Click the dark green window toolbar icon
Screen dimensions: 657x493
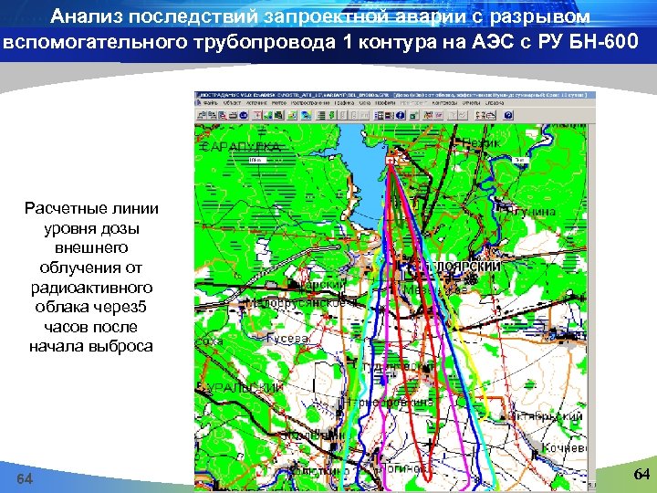point(278,115)
